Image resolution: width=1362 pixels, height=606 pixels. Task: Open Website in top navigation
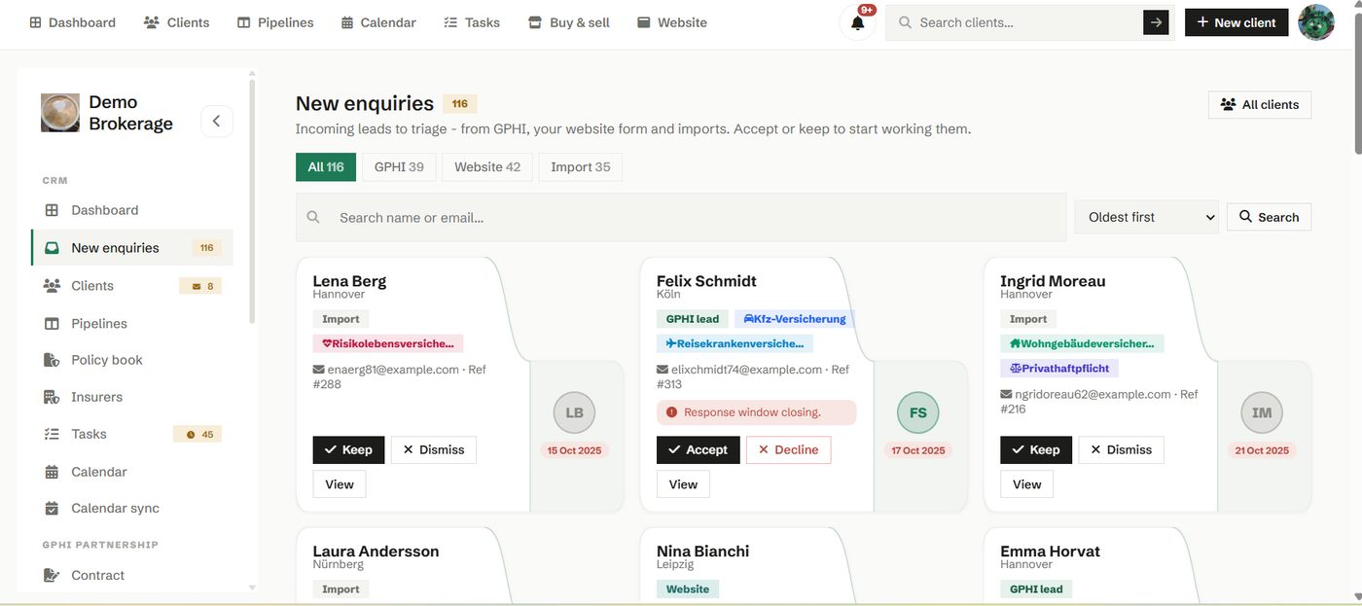(672, 22)
